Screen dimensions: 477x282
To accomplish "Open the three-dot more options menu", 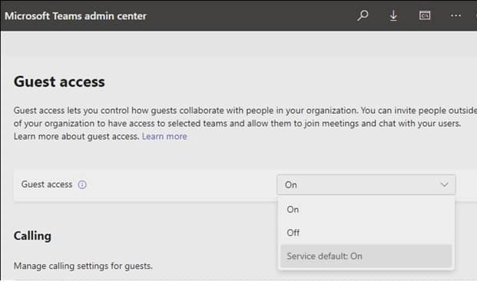I will [x=455, y=15].
